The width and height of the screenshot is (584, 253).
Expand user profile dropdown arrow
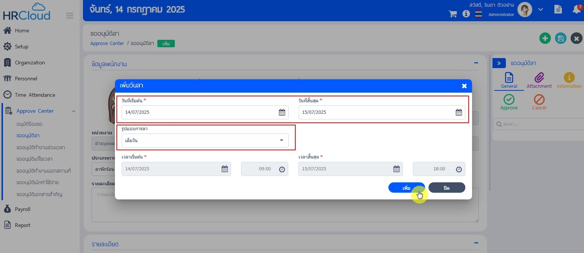click(540, 9)
